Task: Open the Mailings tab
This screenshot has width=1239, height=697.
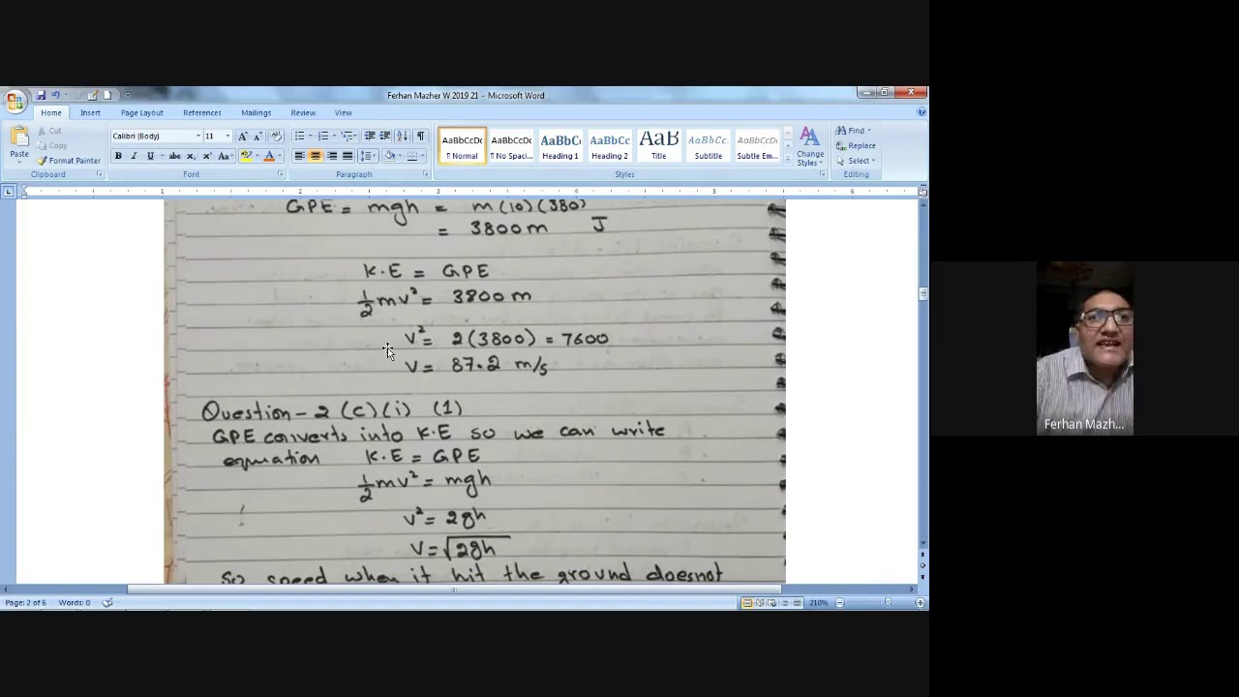Action: coord(257,113)
